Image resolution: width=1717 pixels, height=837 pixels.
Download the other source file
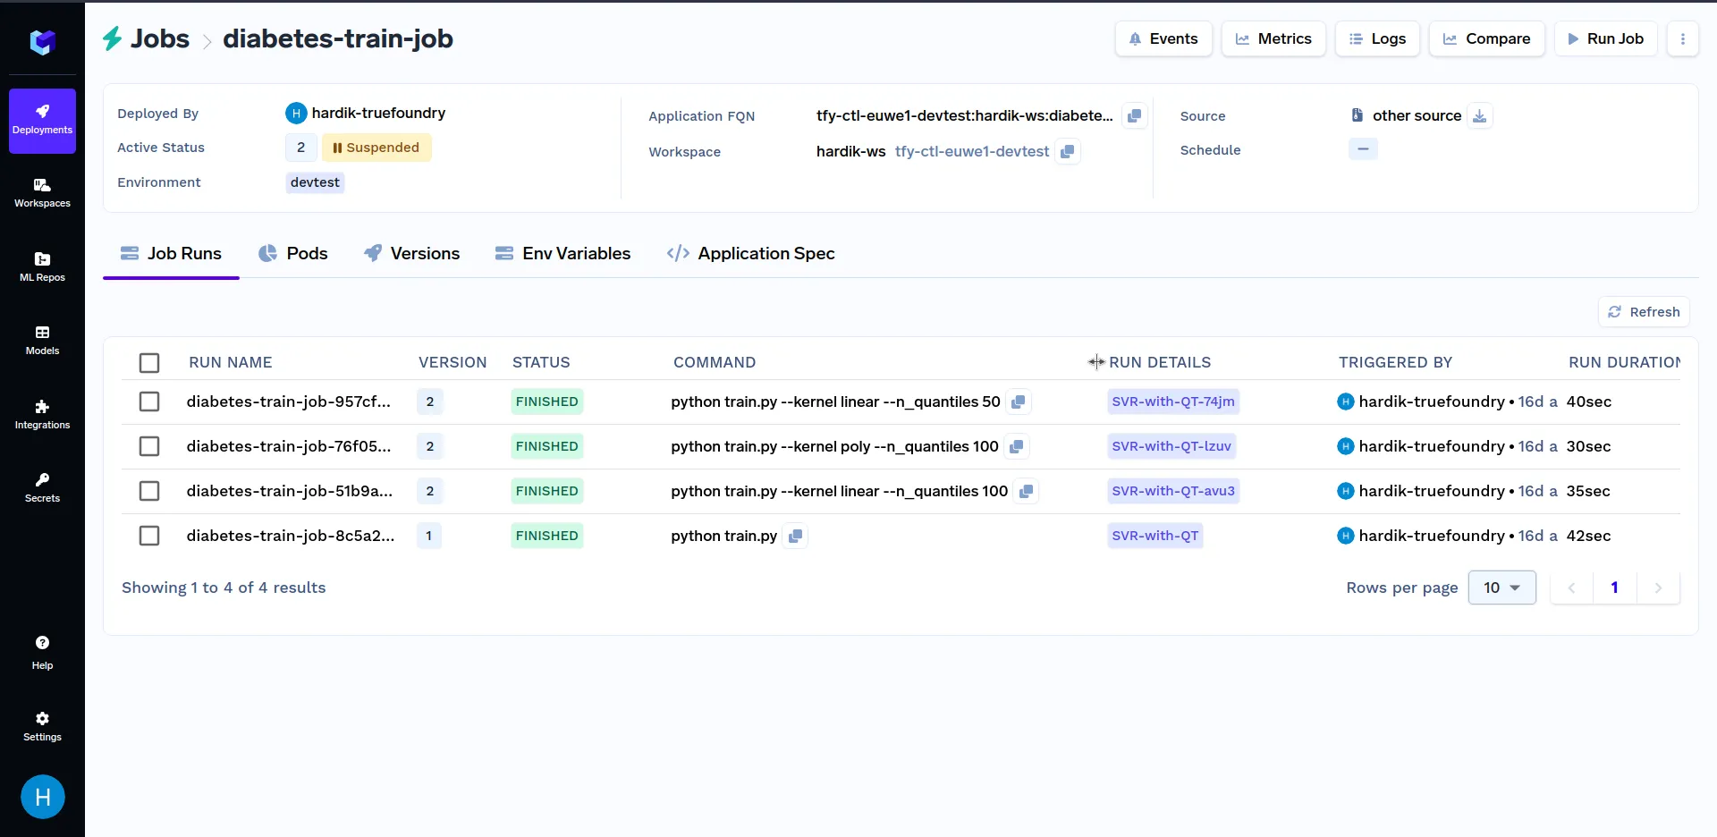[1480, 115]
